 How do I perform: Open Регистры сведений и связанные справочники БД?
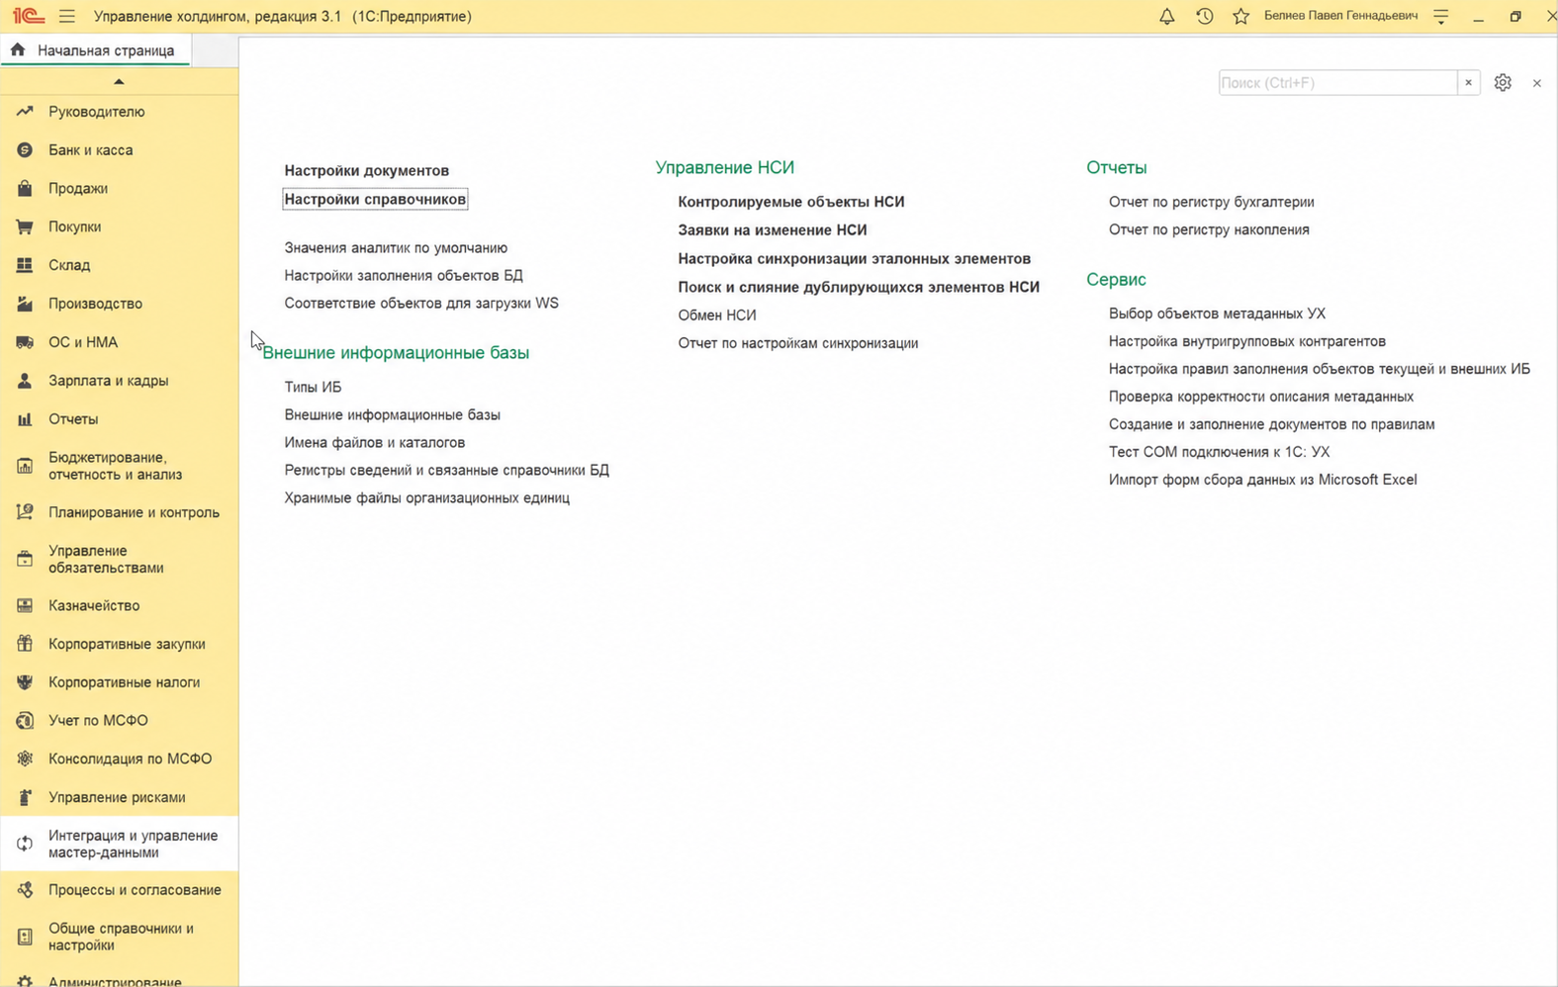coord(447,470)
